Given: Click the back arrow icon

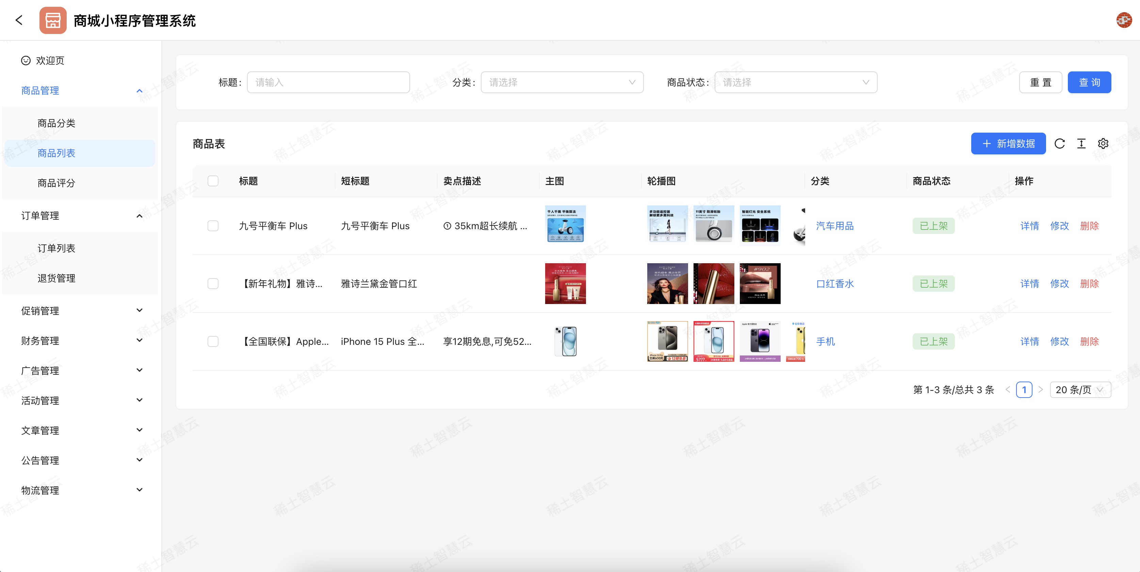Looking at the screenshot, I should tap(19, 20).
